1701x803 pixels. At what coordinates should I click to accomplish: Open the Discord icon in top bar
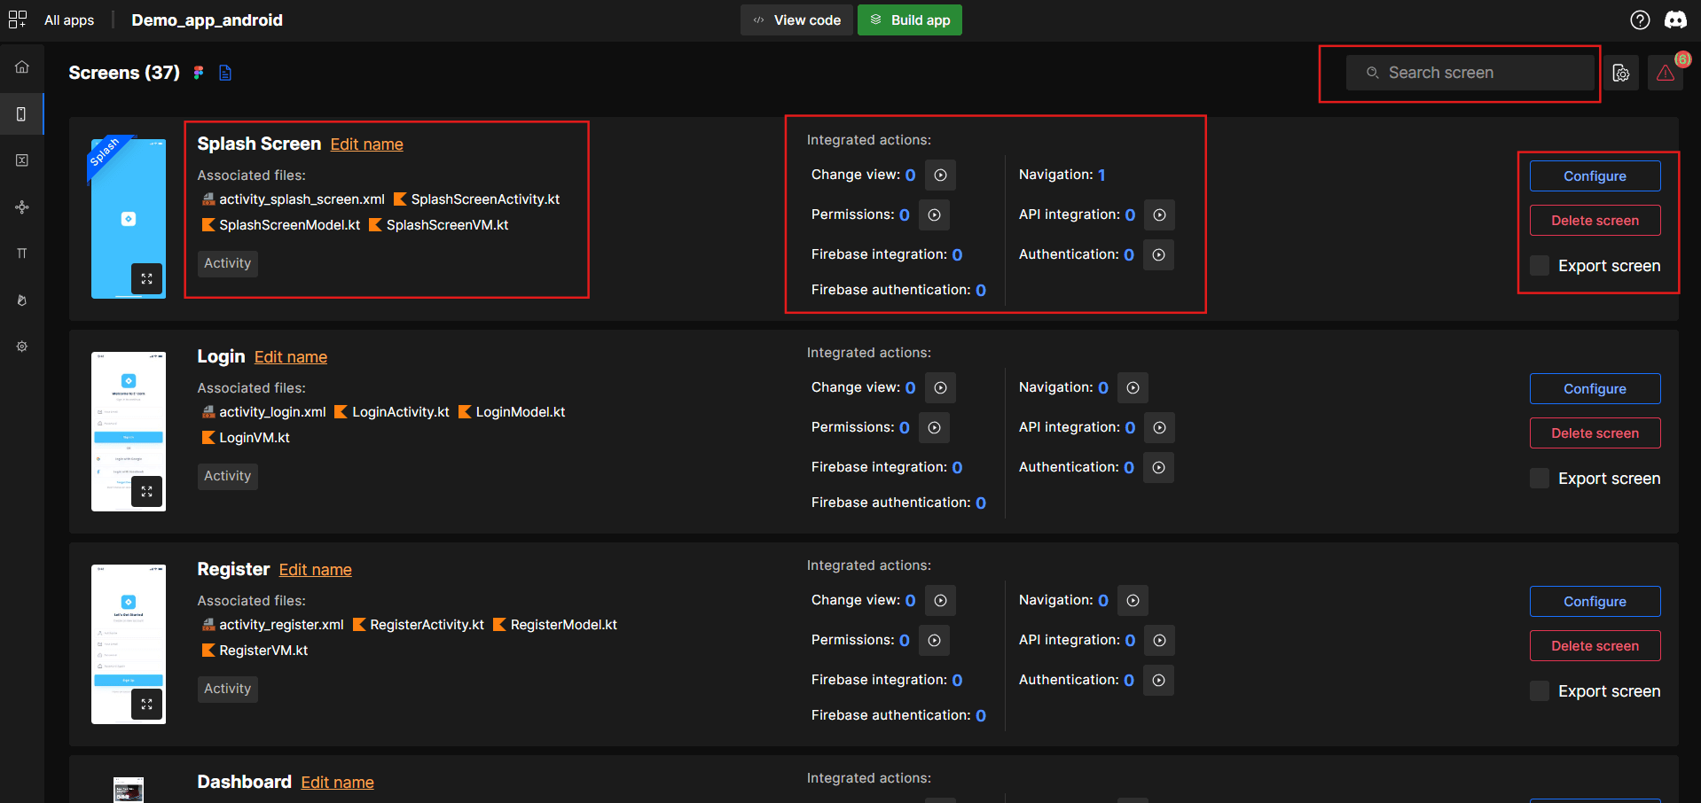tap(1675, 19)
